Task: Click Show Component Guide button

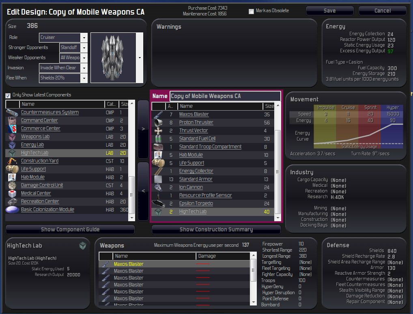Action: point(70,229)
